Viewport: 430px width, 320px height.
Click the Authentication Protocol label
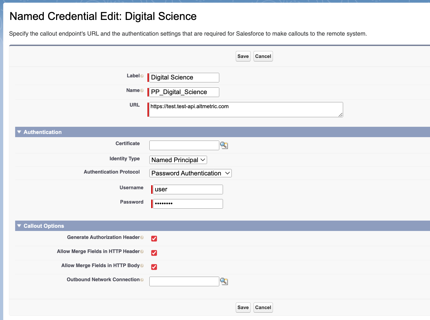click(112, 172)
